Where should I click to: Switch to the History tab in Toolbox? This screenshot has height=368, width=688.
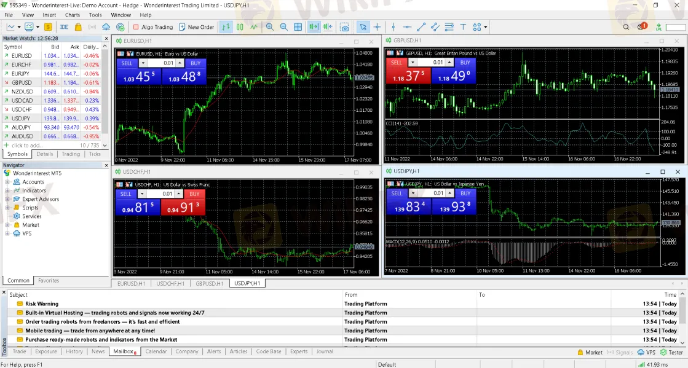74,351
